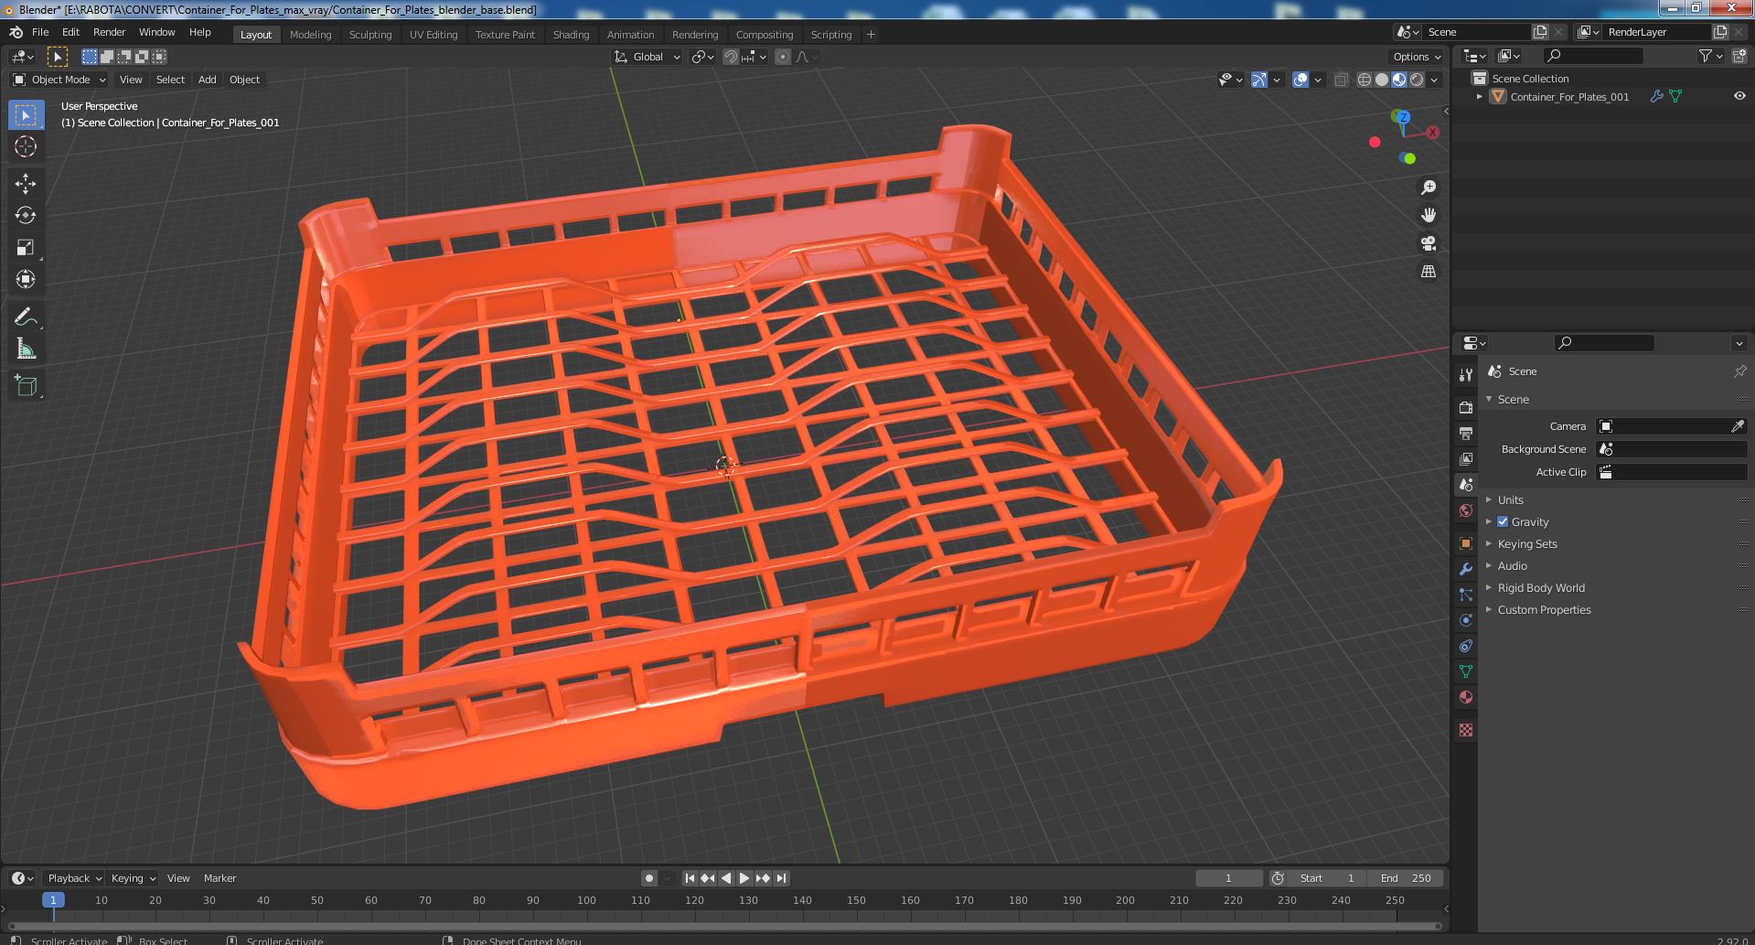Open the Options dropdown

click(1417, 57)
